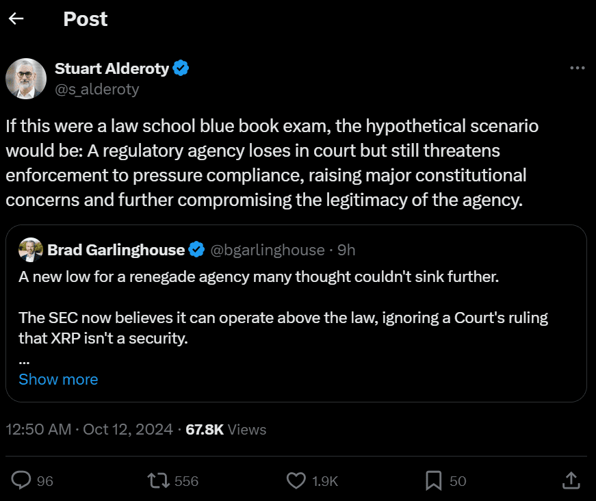Like the post with heart icon

click(x=296, y=480)
